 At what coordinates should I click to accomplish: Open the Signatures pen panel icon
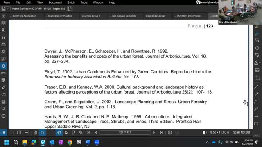coord(3,87)
